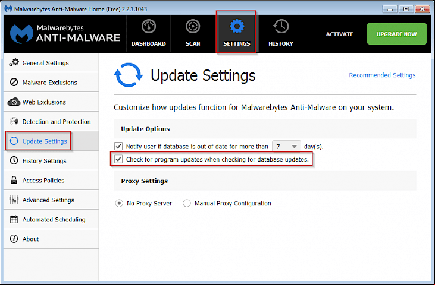The height and width of the screenshot is (285, 435).
Task: Switch to the Dashboard tab label
Action: [148, 44]
